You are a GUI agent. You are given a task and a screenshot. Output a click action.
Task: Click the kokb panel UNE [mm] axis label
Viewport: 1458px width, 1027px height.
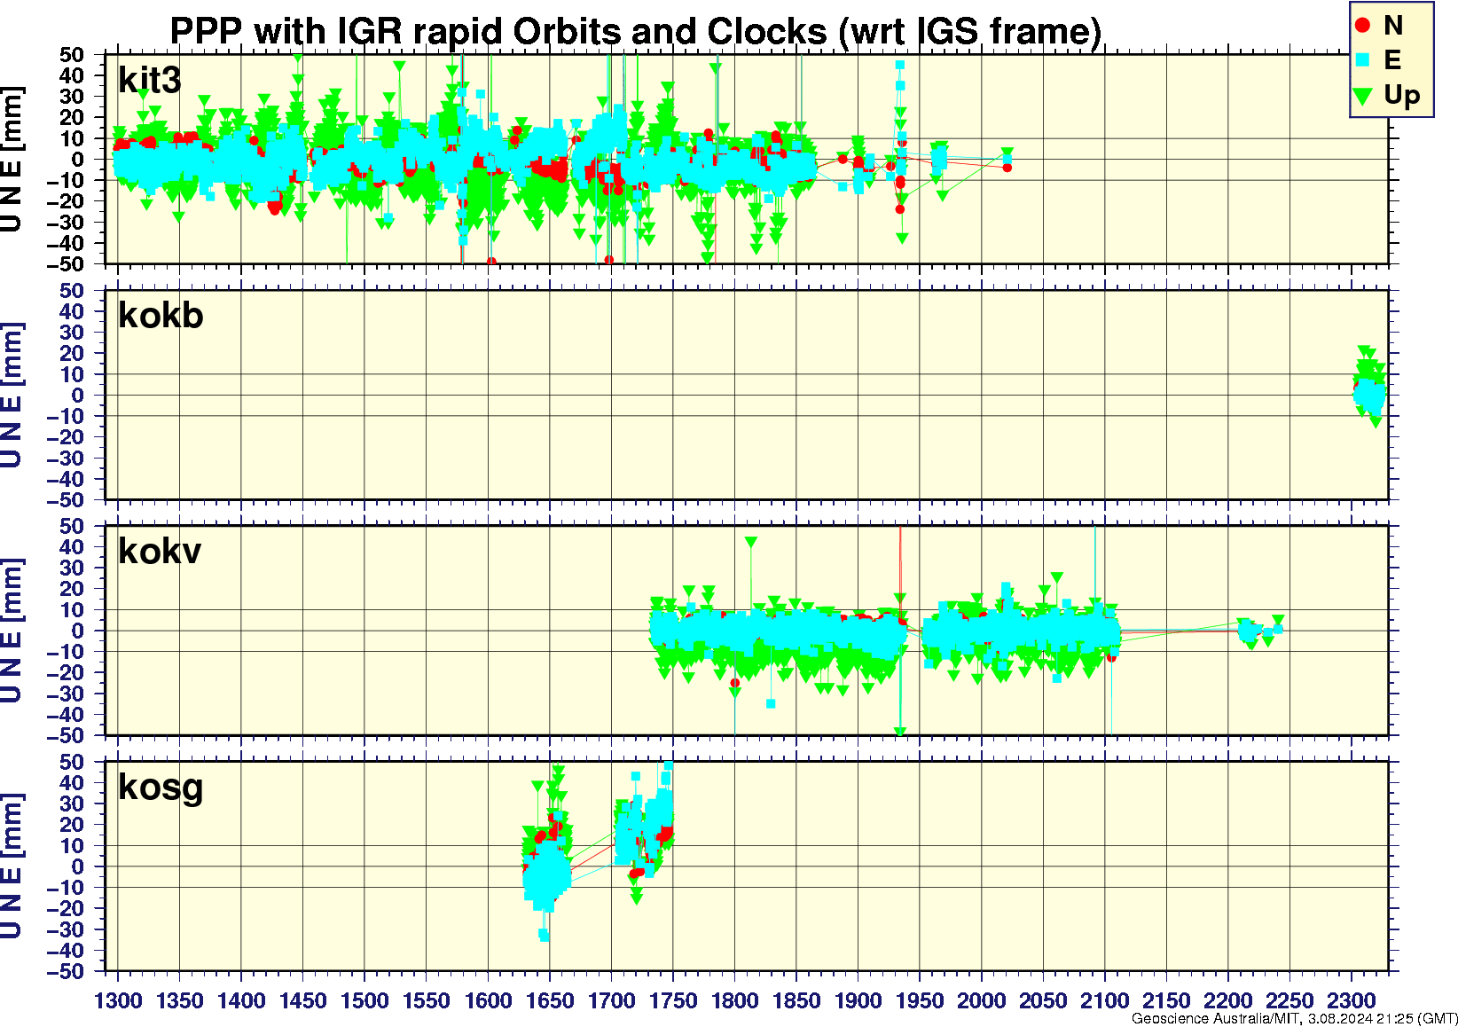pos(12,396)
